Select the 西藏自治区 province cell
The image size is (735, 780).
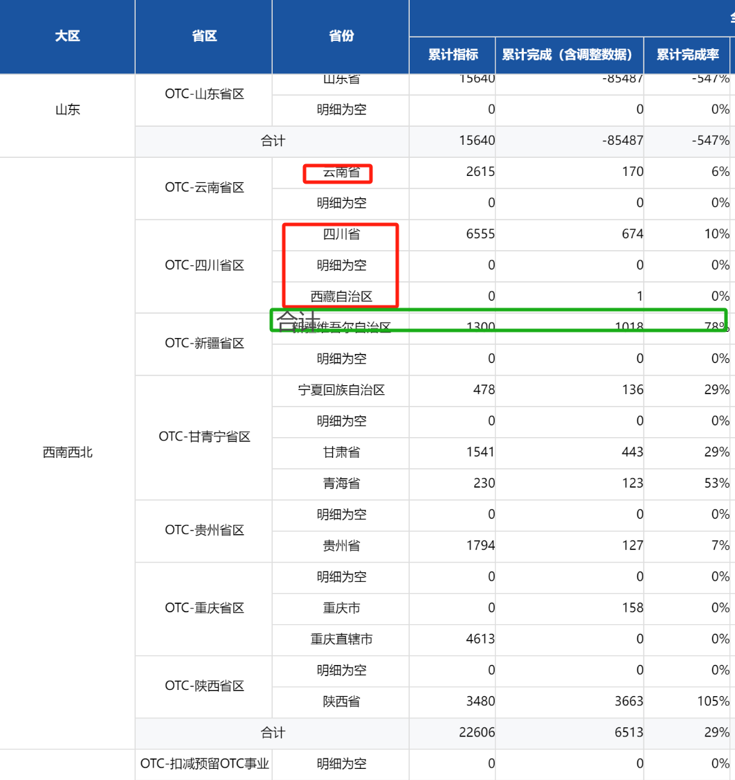click(x=341, y=296)
